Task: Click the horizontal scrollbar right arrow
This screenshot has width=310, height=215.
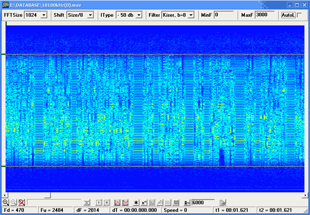Action: coord(305,195)
